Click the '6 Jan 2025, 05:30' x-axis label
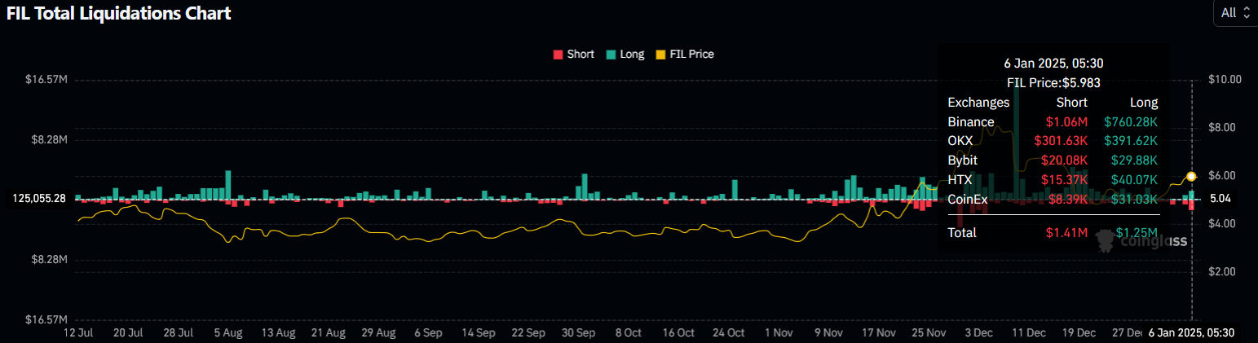Viewport: 1258px width, 343px height. (1191, 333)
